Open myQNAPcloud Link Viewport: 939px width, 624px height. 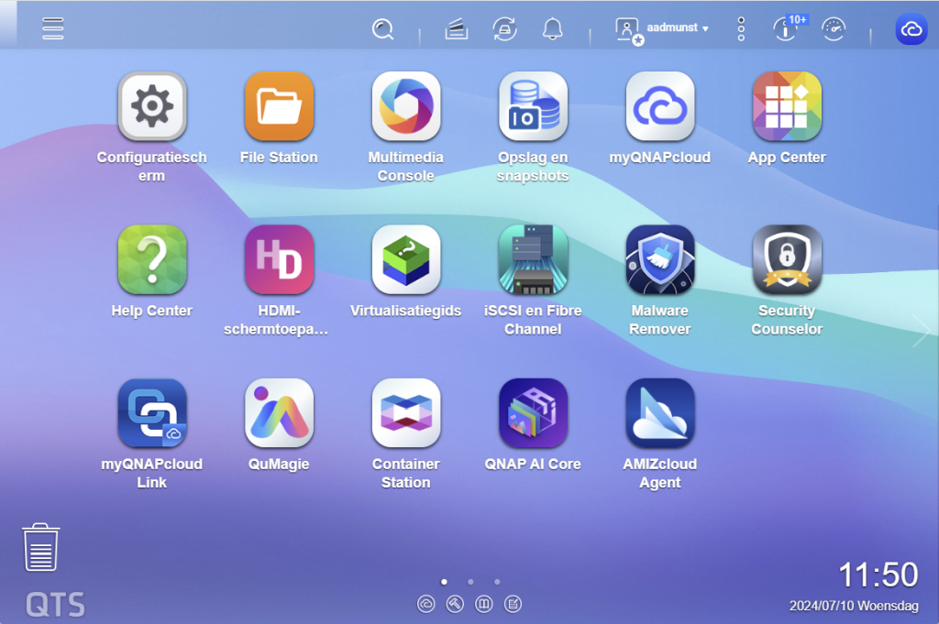click(x=152, y=413)
